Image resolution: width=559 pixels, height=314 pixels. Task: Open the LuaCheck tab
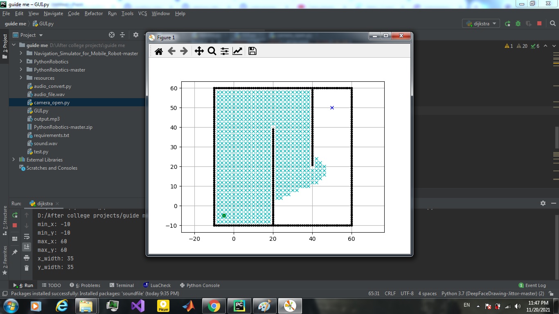(157, 285)
